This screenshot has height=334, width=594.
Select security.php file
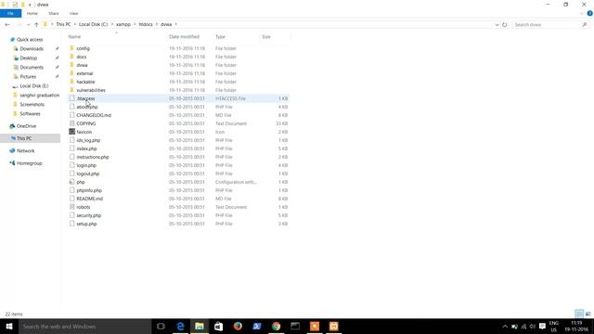(89, 215)
